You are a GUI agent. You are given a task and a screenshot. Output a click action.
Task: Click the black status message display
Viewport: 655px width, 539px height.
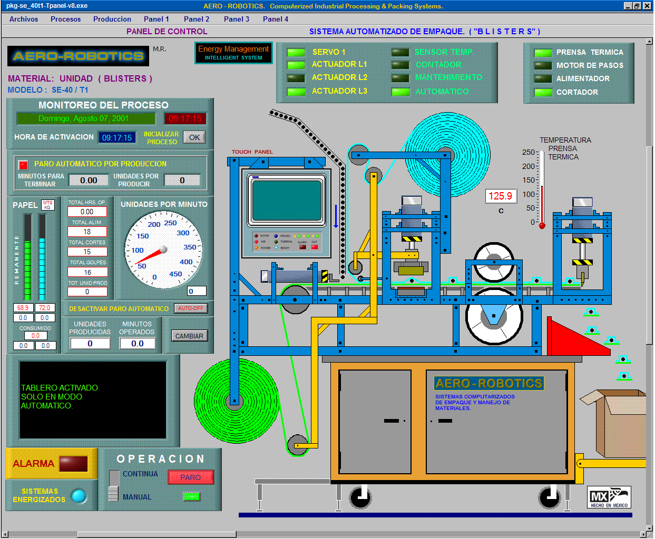[93, 400]
